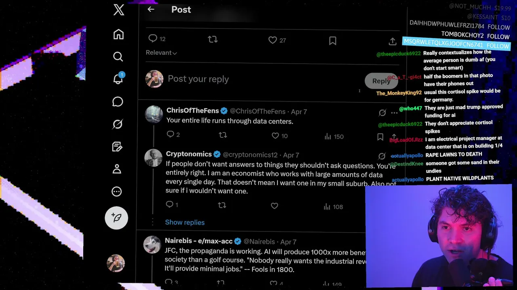Open Notifications bell icon
517x290 pixels.
[x=118, y=79]
